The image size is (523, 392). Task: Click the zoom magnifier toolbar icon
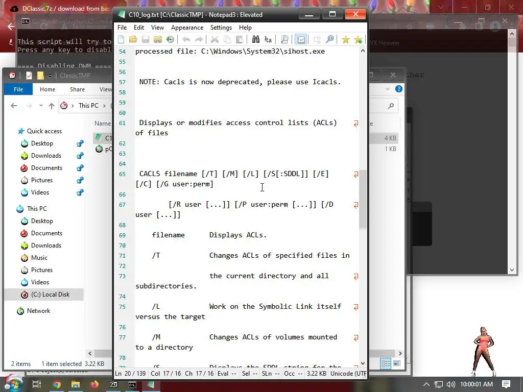(329, 40)
